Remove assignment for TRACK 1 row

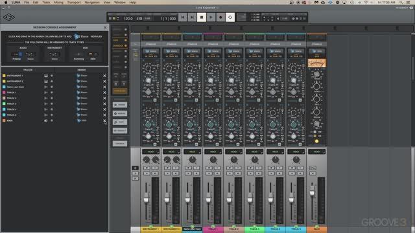pos(104,93)
